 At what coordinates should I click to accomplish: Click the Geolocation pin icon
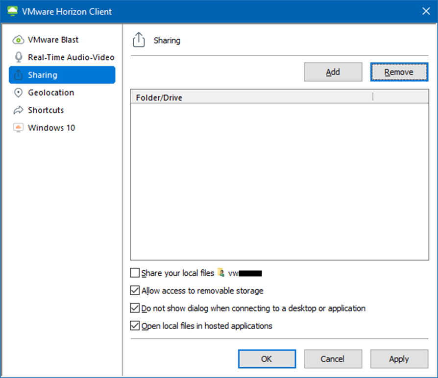click(x=18, y=93)
